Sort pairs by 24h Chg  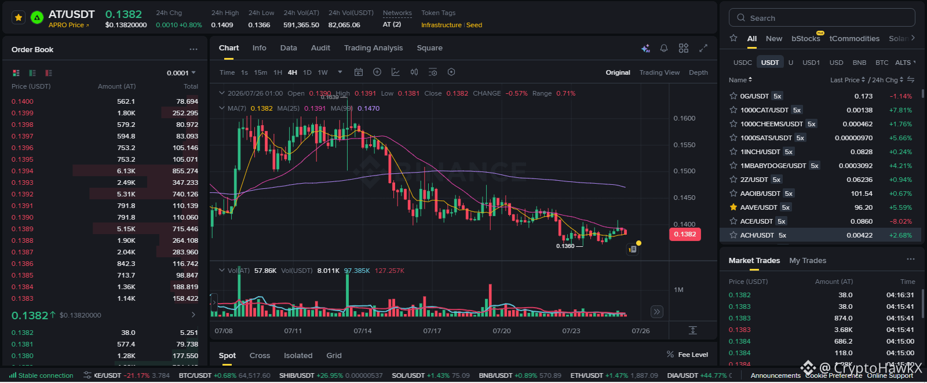coord(887,80)
